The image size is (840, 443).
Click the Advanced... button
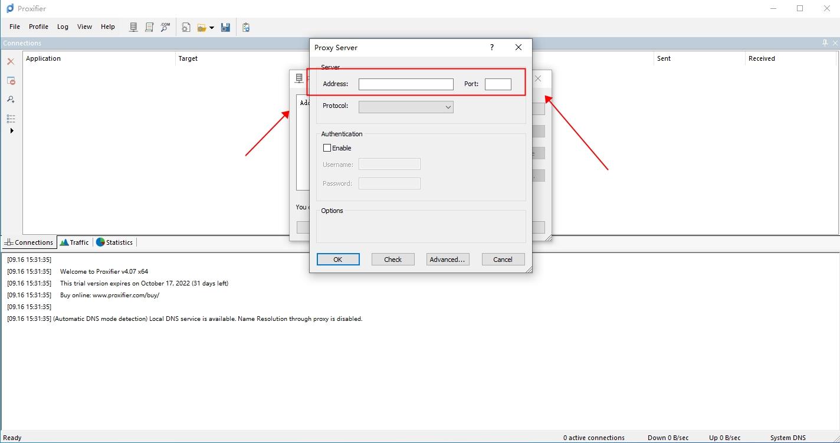[447, 260]
